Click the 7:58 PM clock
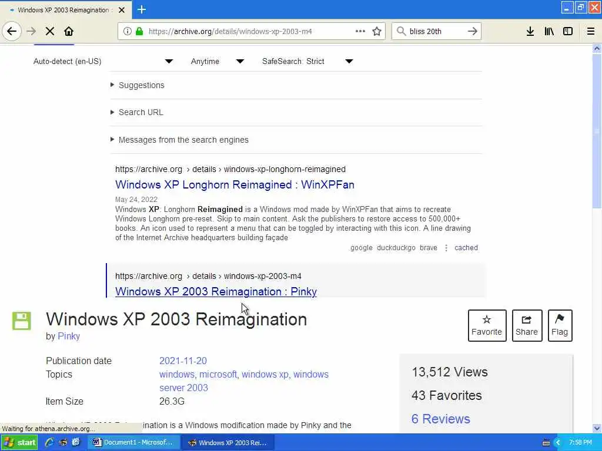The width and height of the screenshot is (602, 451). tap(580, 443)
